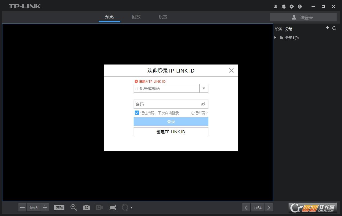Screen dimensions: 342x216
Task: Switch to the 回放 tab
Action: coord(136,17)
